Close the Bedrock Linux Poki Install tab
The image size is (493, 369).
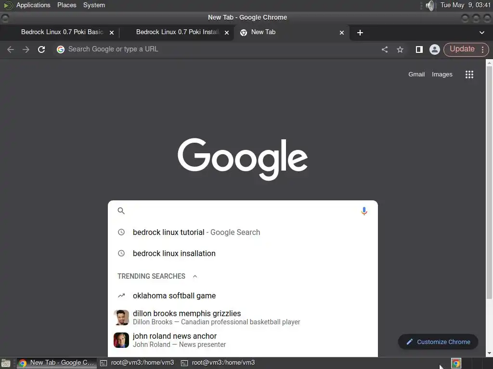tap(226, 33)
